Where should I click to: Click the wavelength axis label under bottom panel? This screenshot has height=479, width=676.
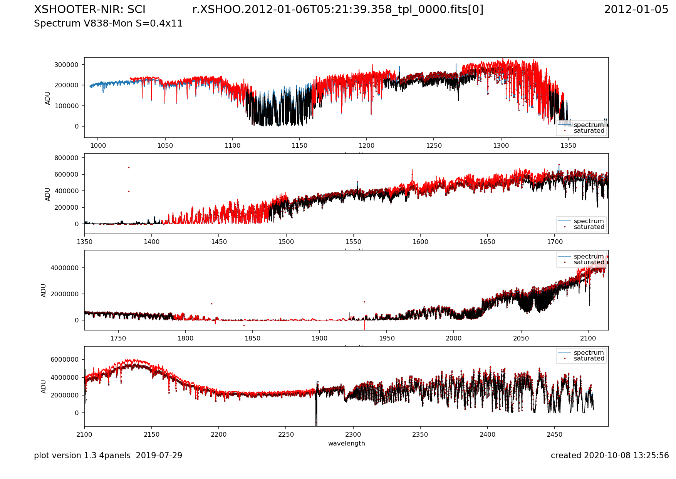(x=346, y=443)
